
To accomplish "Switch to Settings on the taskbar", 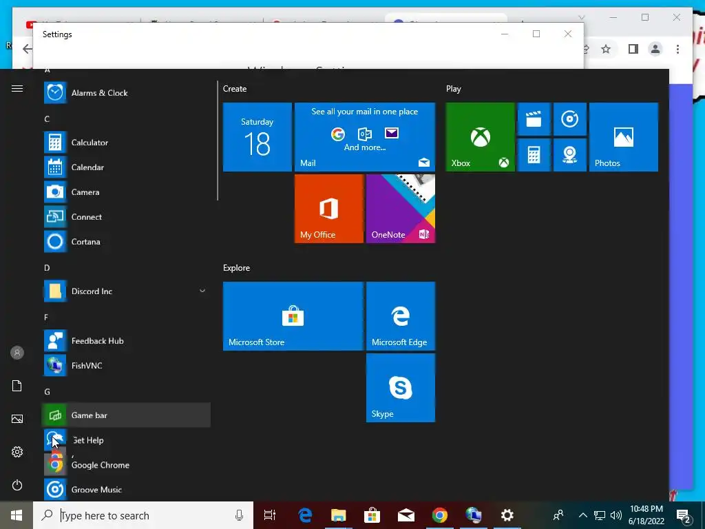I will (x=507, y=515).
